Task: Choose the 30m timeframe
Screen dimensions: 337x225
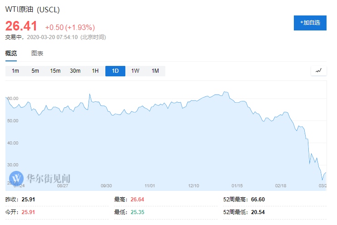Action: pos(75,71)
